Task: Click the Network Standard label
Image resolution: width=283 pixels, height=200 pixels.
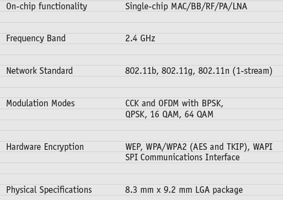Action: (40, 71)
